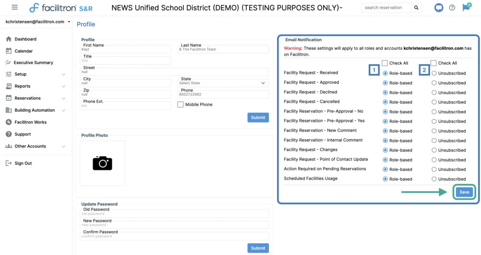Select Role-based for Pre-Approval - Yes
The height and width of the screenshot is (255, 481).
coord(385,121)
